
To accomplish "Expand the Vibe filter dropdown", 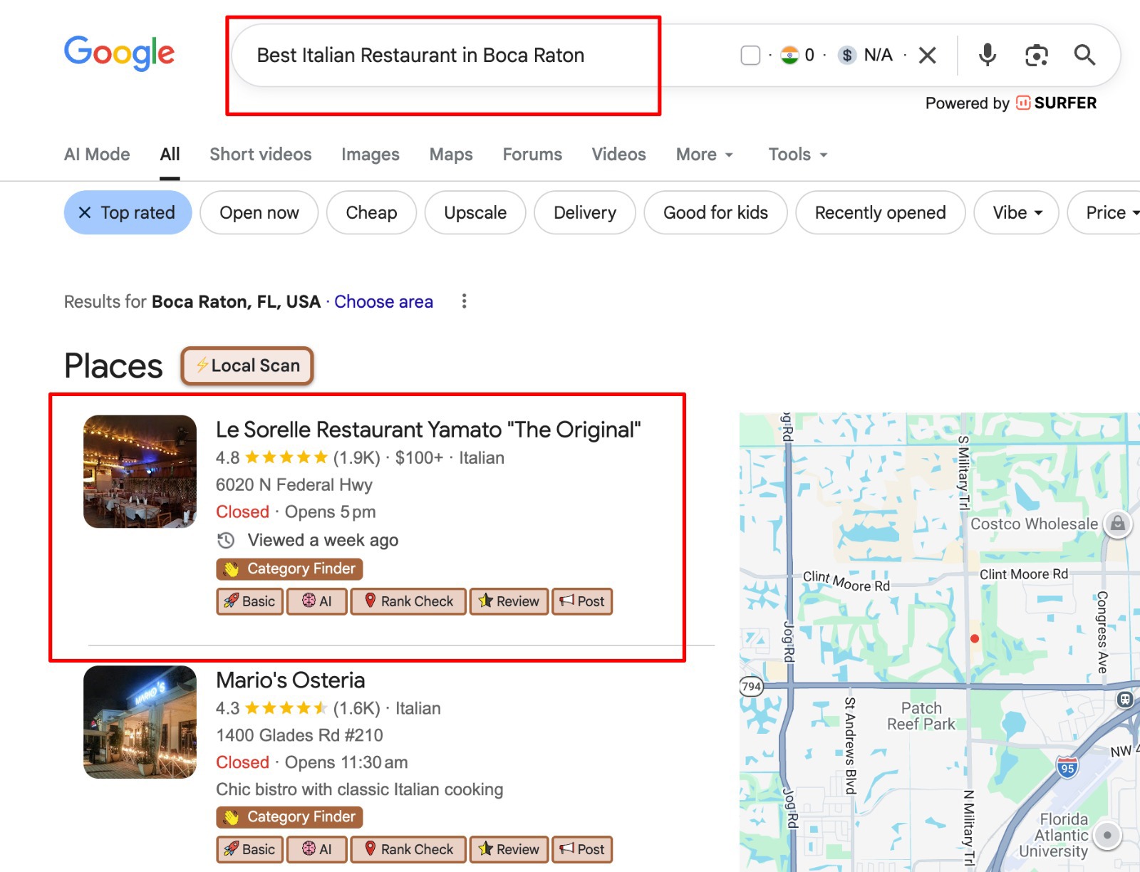I will [1017, 212].
